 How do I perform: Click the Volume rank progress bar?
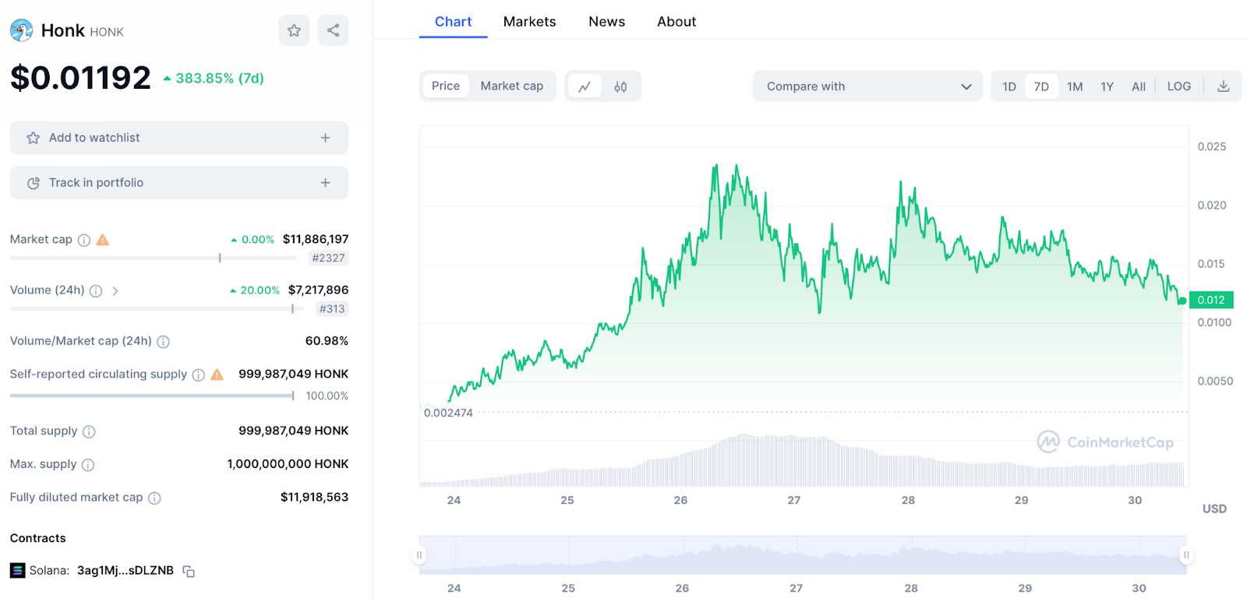pos(157,309)
